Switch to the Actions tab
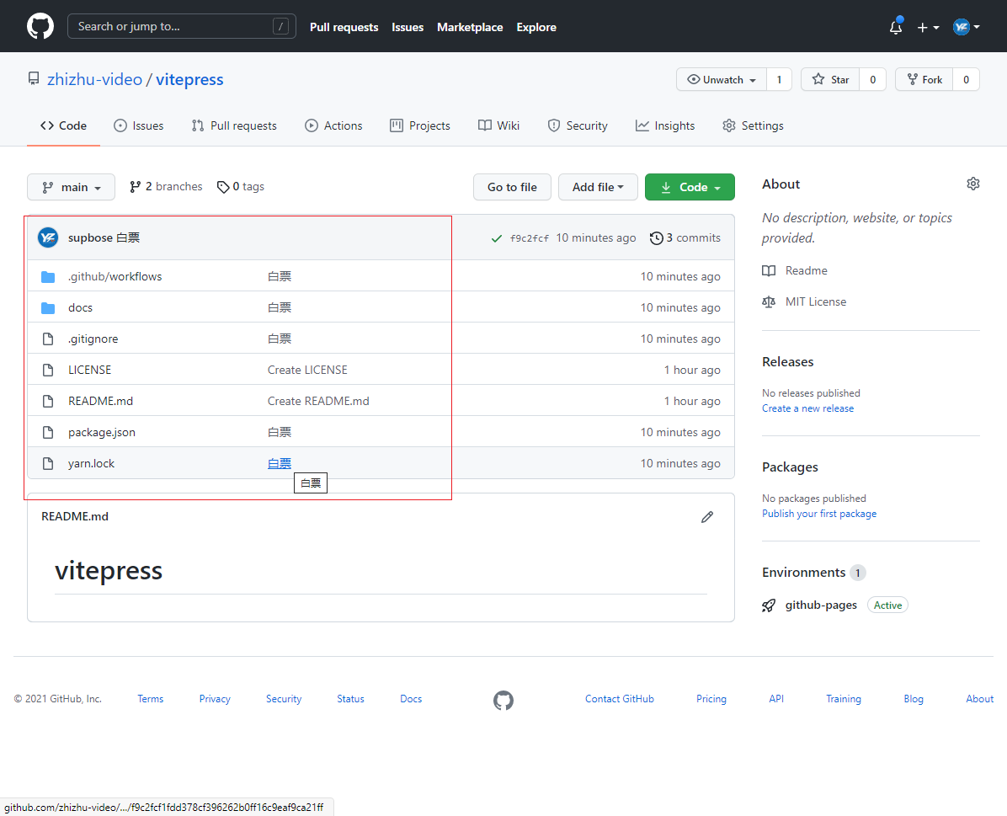Image resolution: width=1007 pixels, height=816 pixels. click(x=333, y=126)
